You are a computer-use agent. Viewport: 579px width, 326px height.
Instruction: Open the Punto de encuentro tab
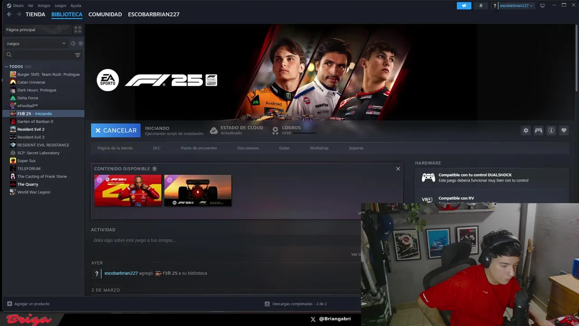[199, 148]
